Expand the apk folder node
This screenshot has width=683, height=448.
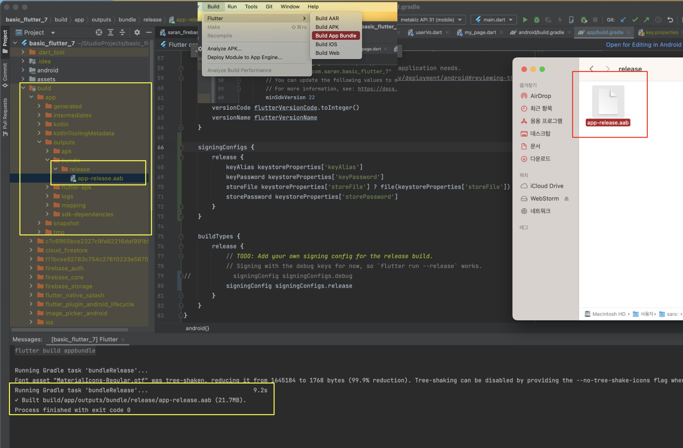pyautogui.click(x=47, y=151)
